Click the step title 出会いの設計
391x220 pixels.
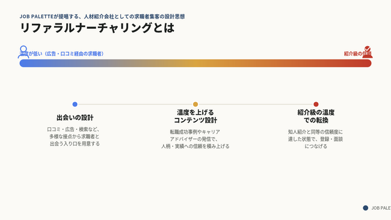(x=75, y=118)
